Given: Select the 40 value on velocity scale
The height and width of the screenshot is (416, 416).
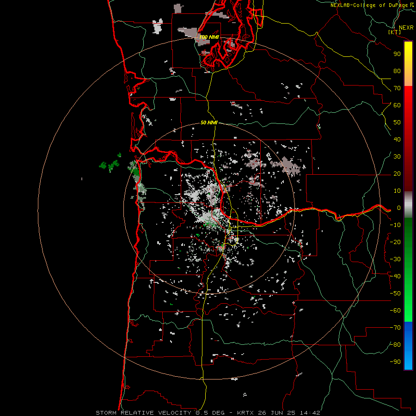Looking at the screenshot, I should point(397,139).
